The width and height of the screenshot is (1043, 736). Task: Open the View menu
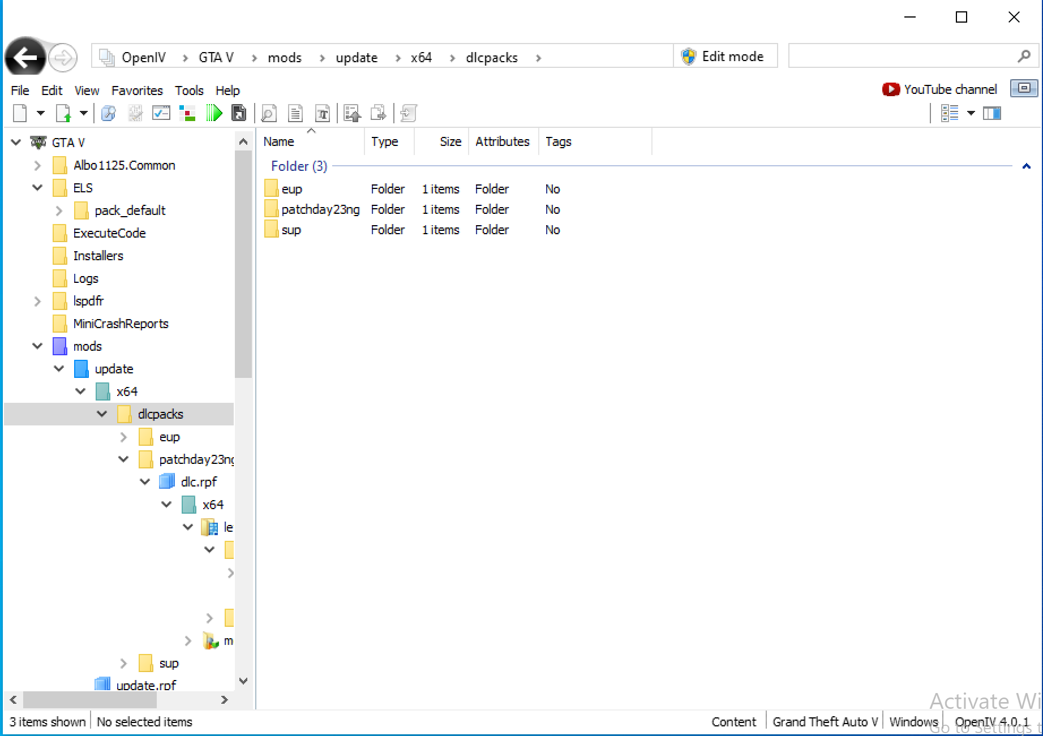pyautogui.click(x=87, y=91)
